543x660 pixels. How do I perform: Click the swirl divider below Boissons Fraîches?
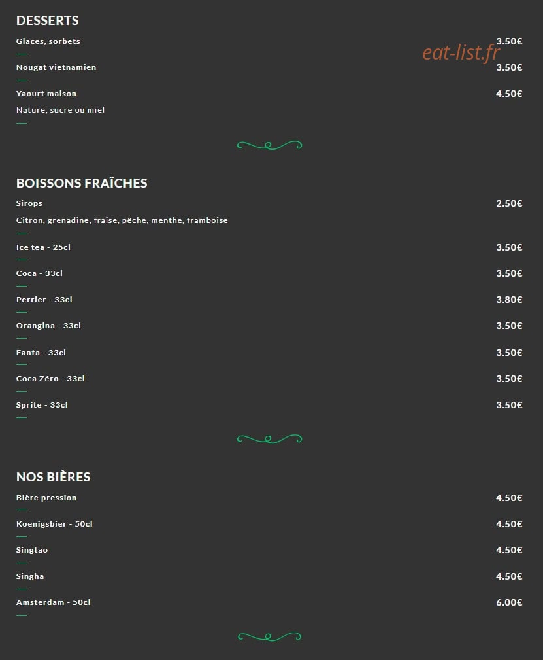(x=270, y=439)
